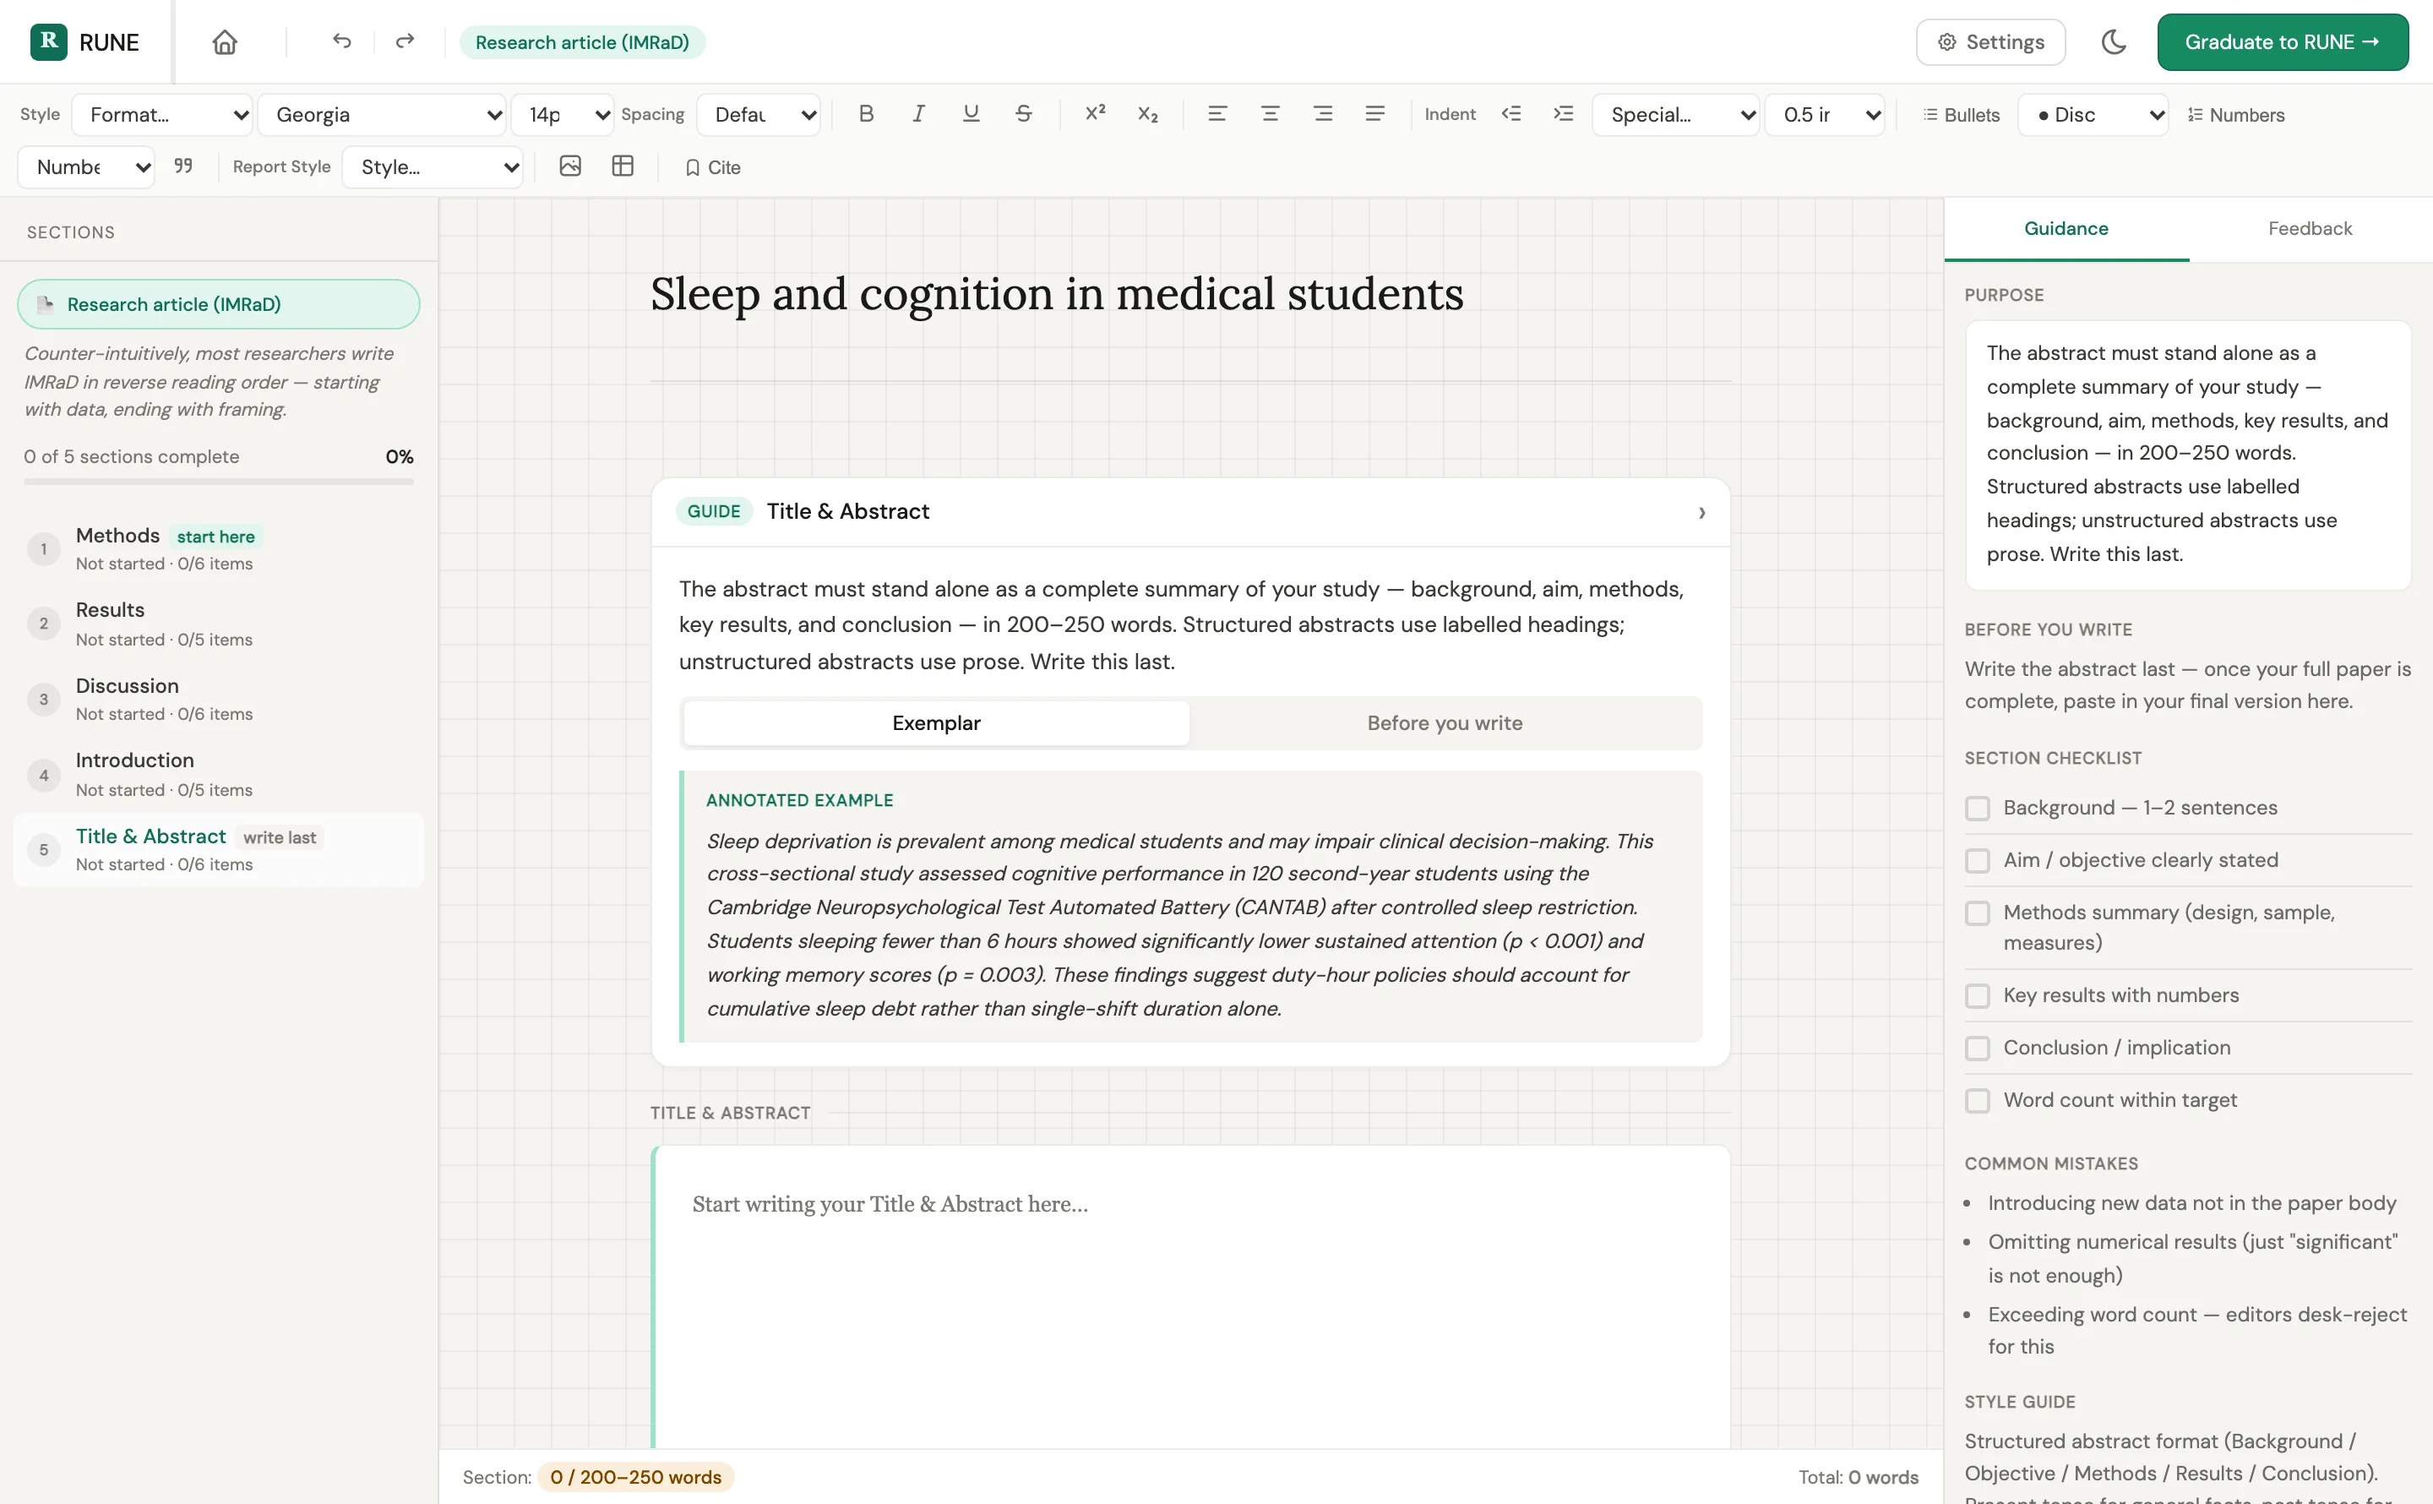Select the 'Before you write' tab
2433x1504 pixels.
[x=1445, y=723]
